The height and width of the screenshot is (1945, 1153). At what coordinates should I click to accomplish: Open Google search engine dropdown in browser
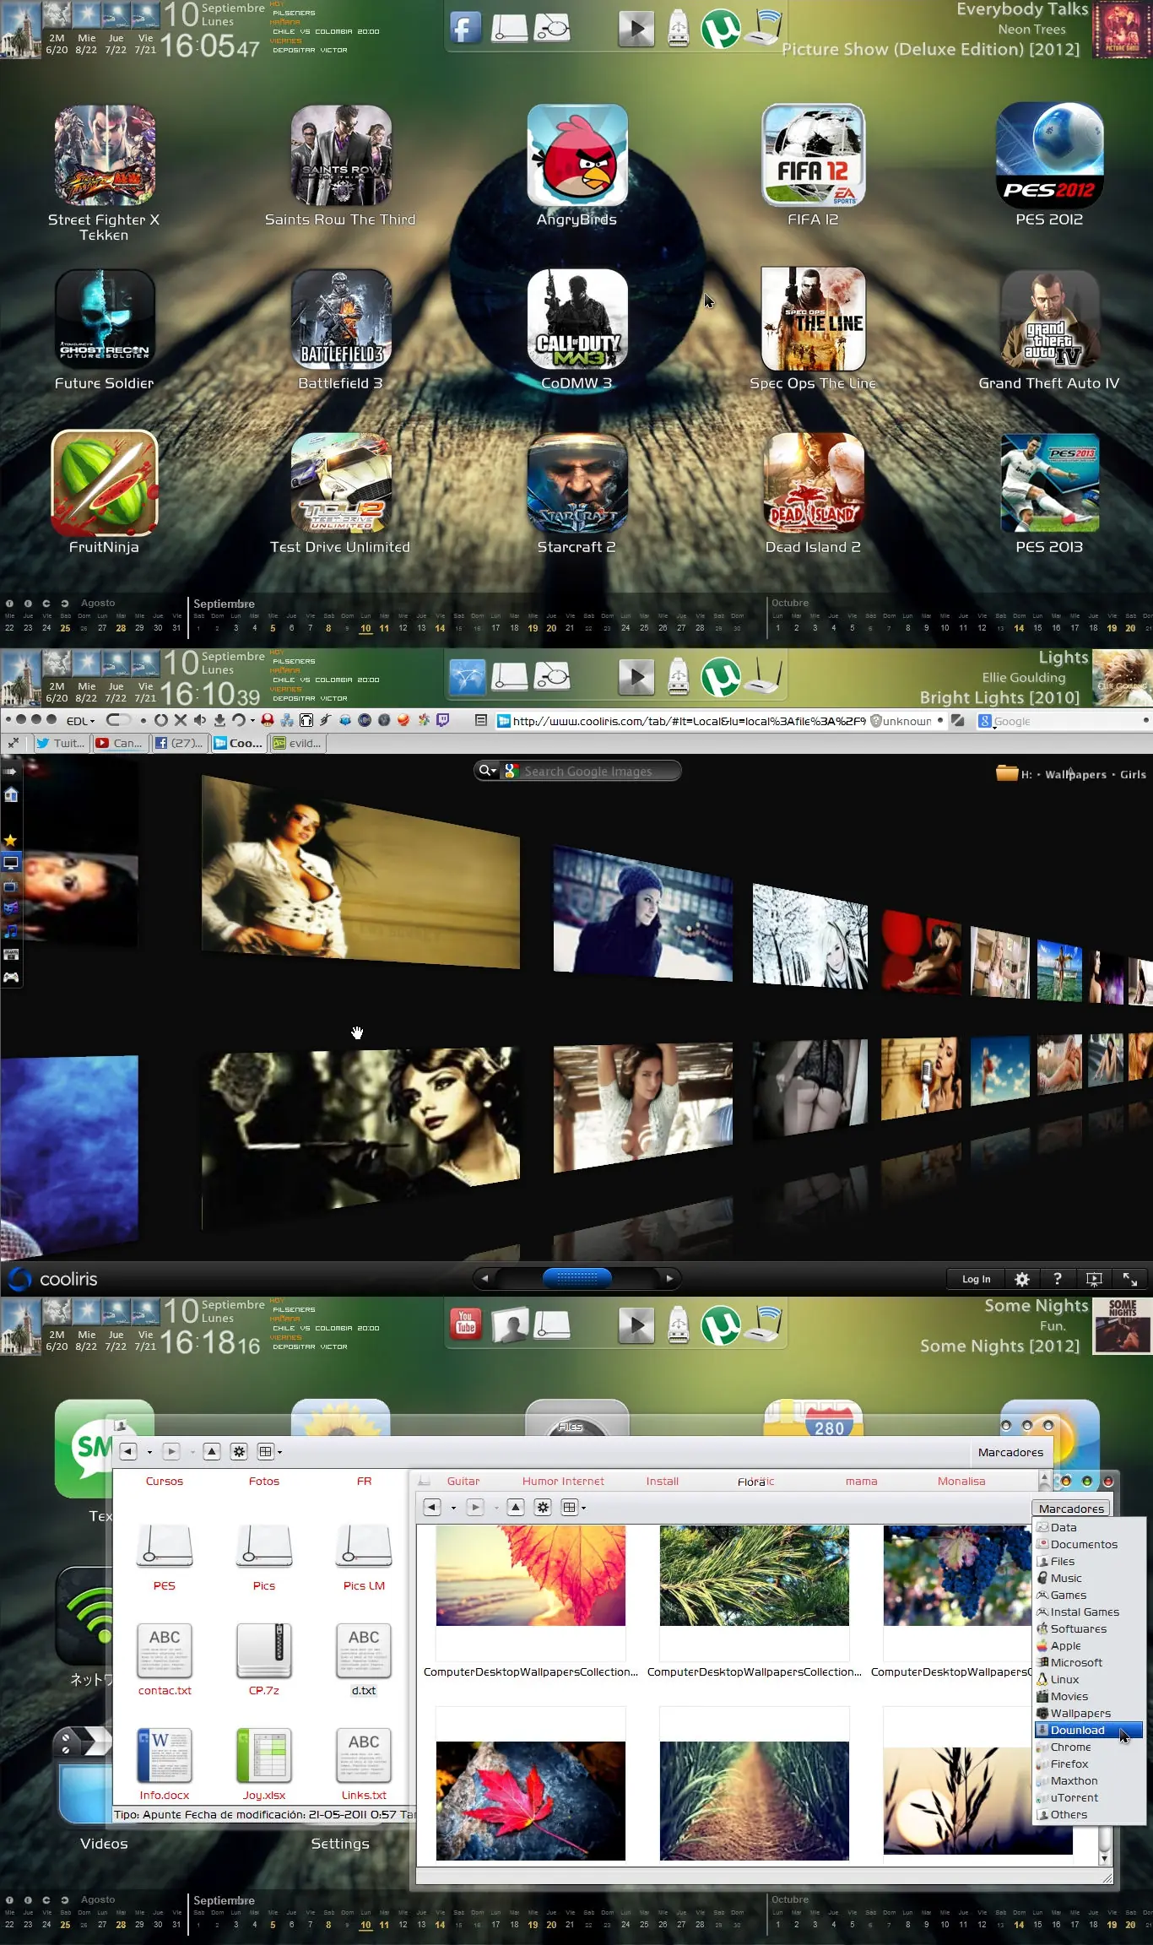pyautogui.click(x=985, y=721)
